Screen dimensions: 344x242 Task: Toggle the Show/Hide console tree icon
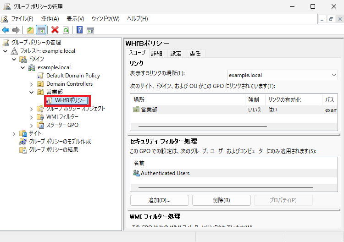tap(41, 30)
